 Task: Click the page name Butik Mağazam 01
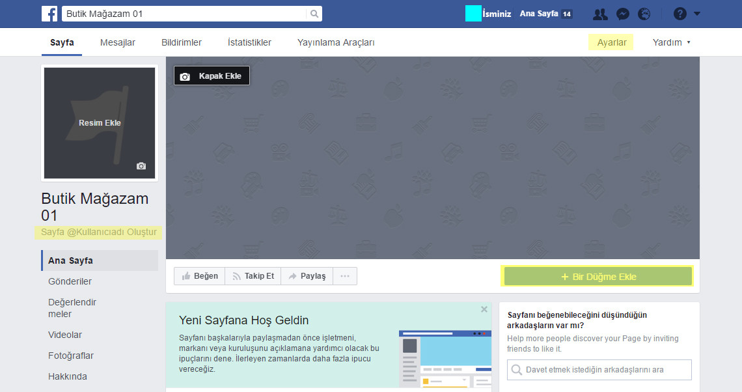(x=94, y=207)
